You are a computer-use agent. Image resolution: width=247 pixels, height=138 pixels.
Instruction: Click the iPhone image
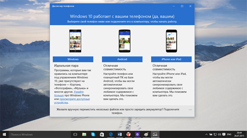(171, 41)
